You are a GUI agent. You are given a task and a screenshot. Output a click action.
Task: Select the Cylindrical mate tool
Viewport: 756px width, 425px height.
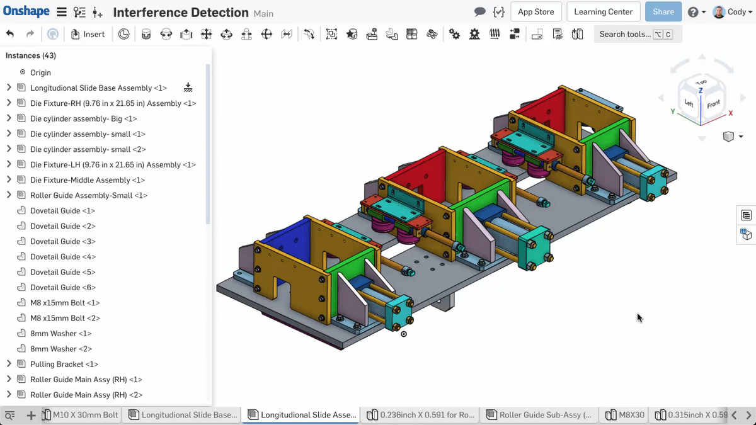(x=226, y=34)
